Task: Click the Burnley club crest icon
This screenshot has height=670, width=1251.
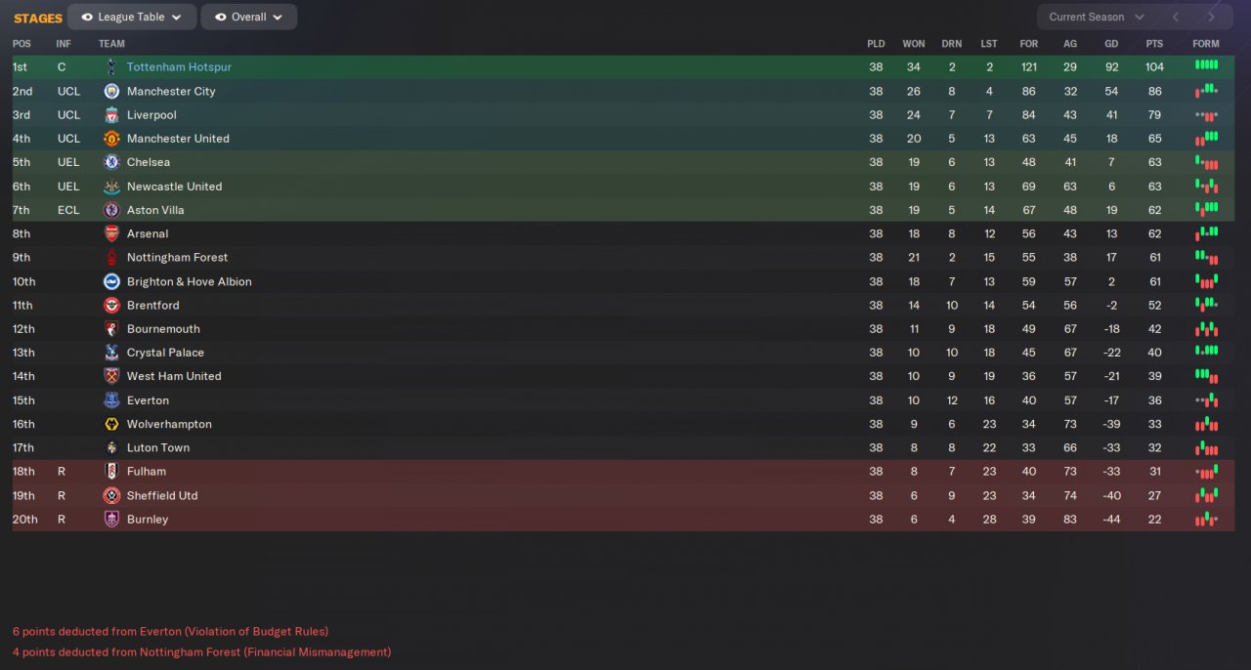Action: [111, 520]
